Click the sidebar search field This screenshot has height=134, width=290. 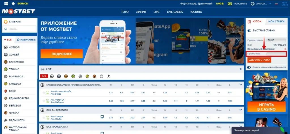pyautogui.click(x=20, y=29)
